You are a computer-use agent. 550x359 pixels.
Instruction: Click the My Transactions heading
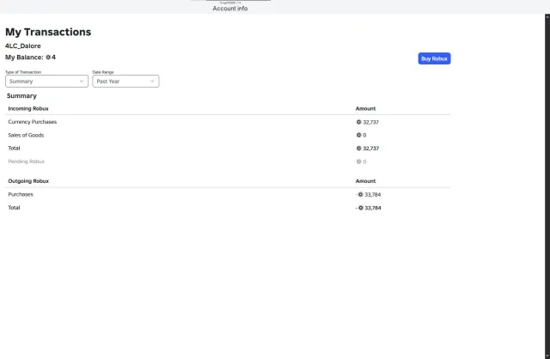(48, 32)
